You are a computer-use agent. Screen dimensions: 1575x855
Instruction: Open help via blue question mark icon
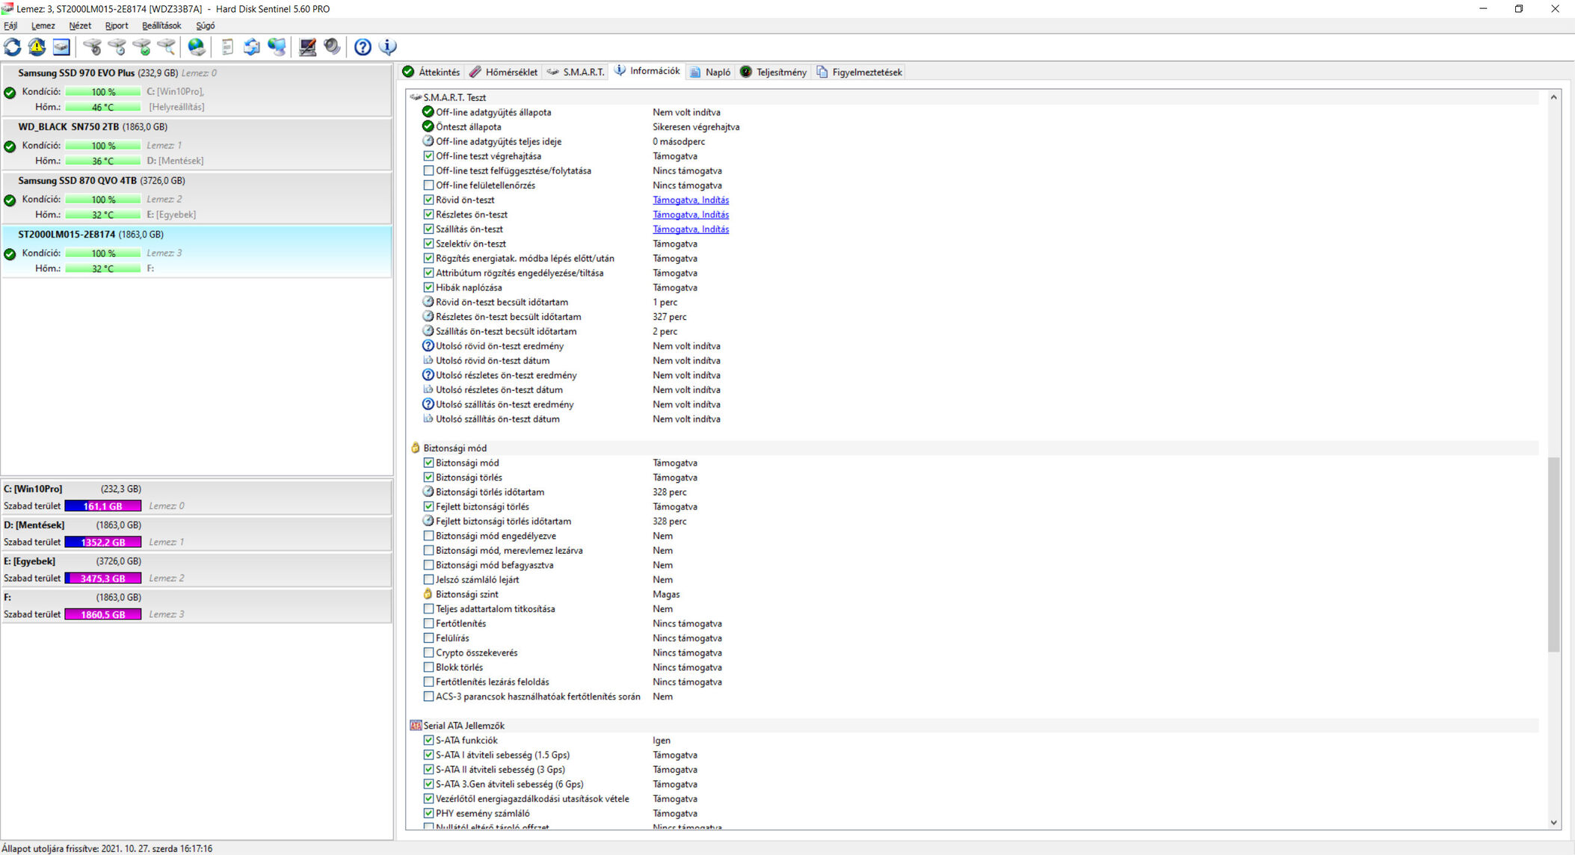[363, 47]
